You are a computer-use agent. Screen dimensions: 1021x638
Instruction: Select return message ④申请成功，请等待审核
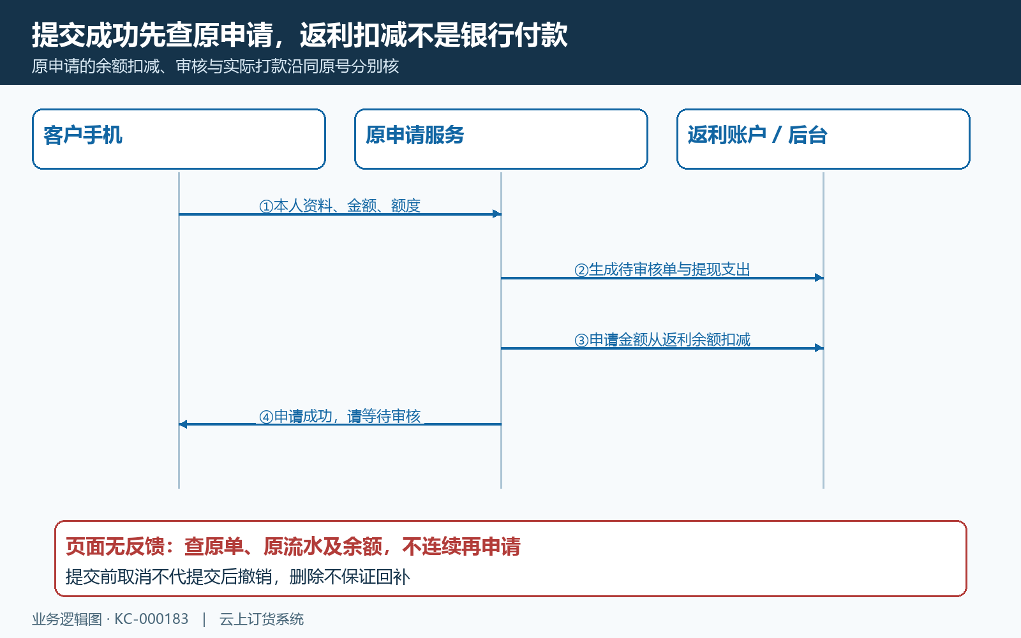339,416
